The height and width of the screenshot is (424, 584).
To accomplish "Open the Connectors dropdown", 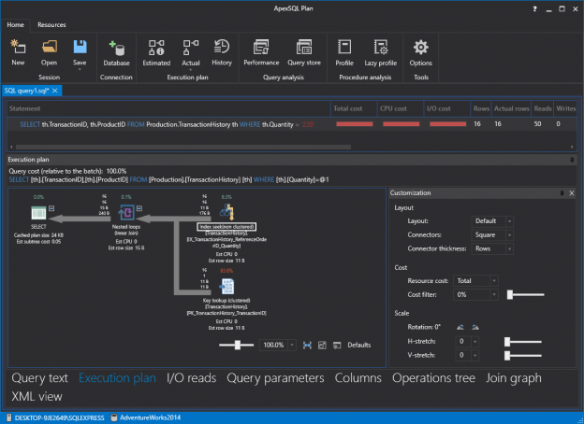I will pyautogui.click(x=492, y=235).
